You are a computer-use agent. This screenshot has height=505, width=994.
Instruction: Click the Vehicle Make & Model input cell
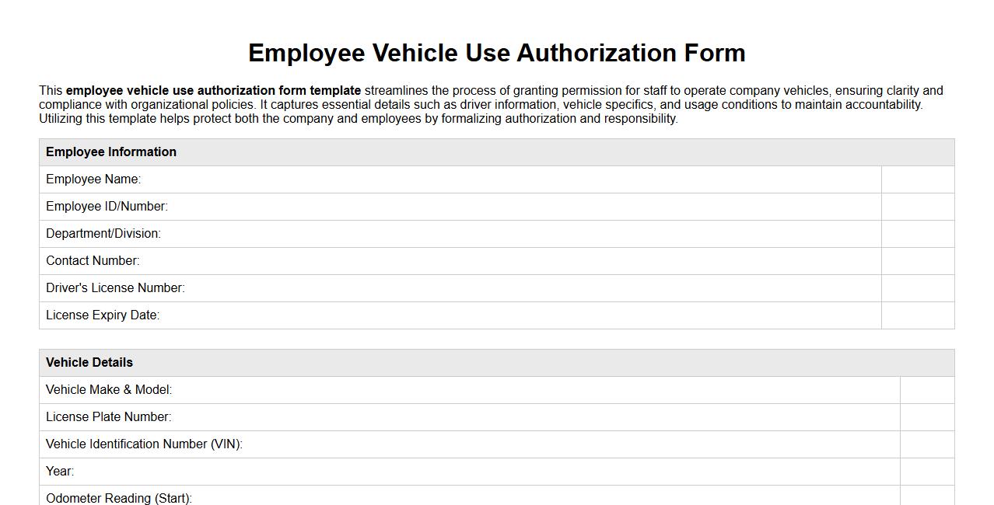(927, 389)
